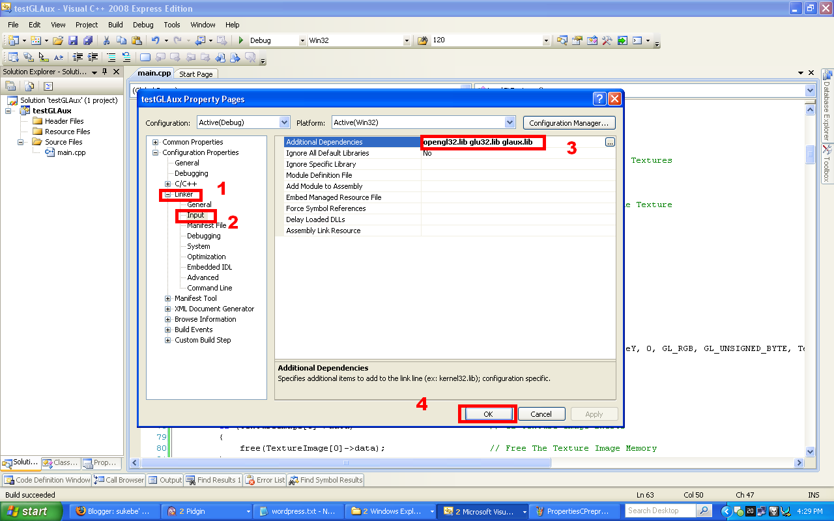This screenshot has height=521, width=834.
Task: Expand the Custom Build Step node
Action: coord(167,341)
